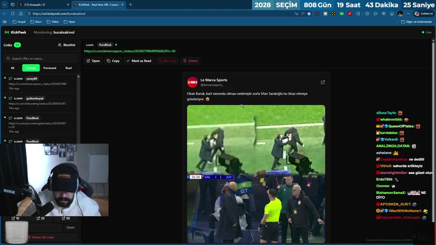Image resolution: width=436 pixels, height=245 pixels.
Task: Click the browser refresh icon
Action: [x=13, y=14]
